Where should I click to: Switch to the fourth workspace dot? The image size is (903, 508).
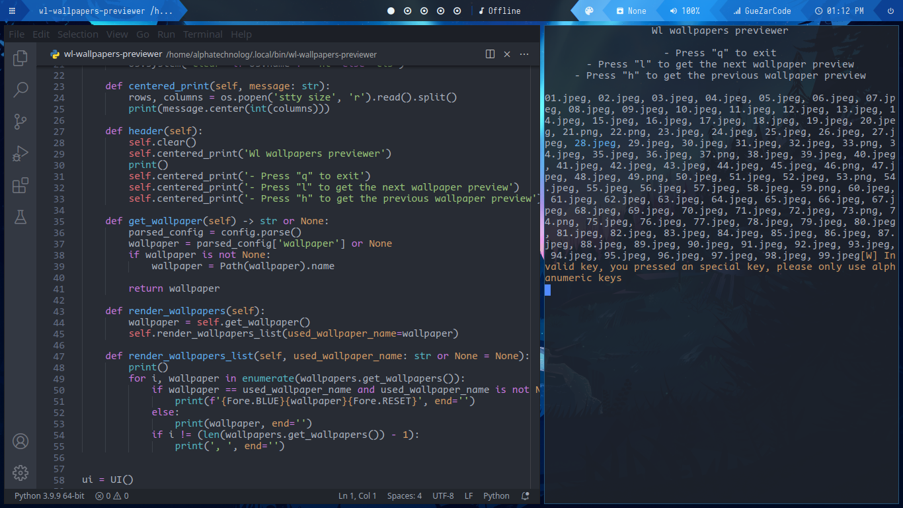tap(440, 11)
